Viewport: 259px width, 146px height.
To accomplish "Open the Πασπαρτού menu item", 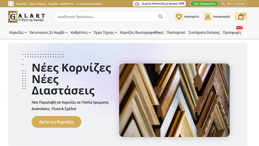I will [x=176, y=33].
